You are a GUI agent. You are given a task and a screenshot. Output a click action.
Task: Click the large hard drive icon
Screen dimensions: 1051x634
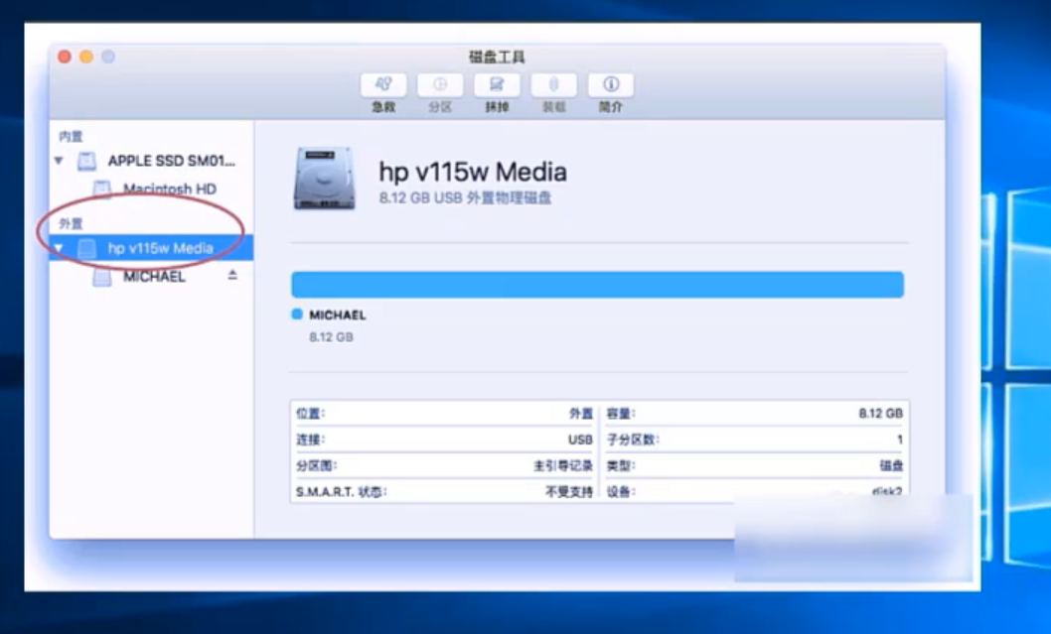tap(324, 179)
